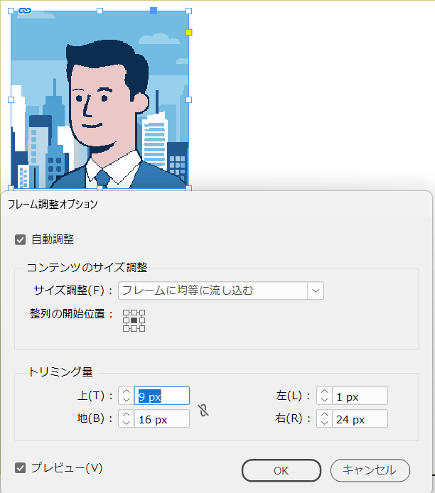Decrease the 右(R) crop value stepper

(x=324, y=423)
